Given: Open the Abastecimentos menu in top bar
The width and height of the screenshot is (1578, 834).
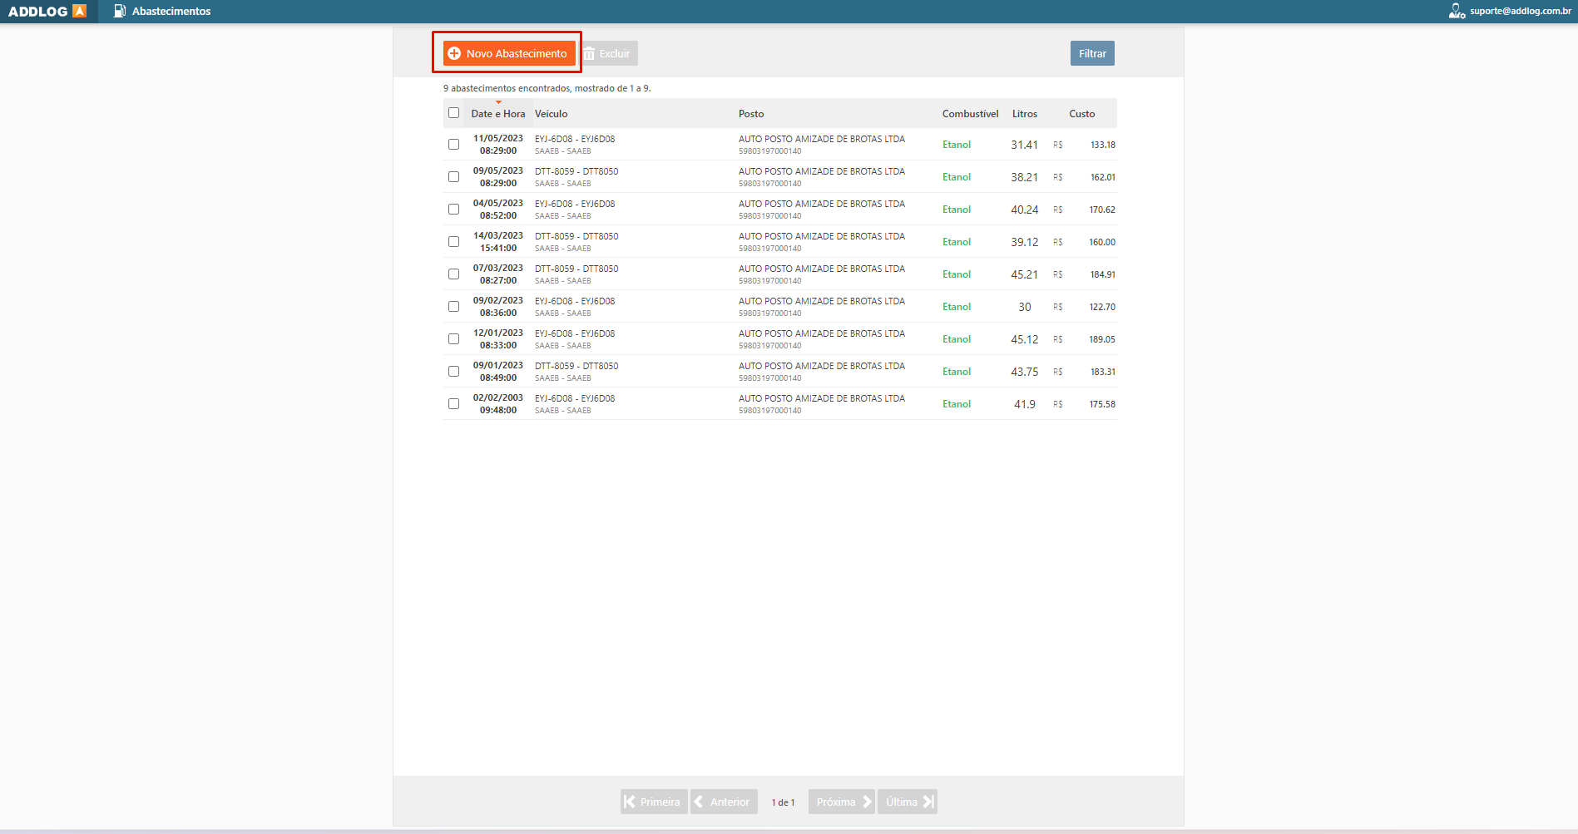Looking at the screenshot, I should pyautogui.click(x=171, y=11).
